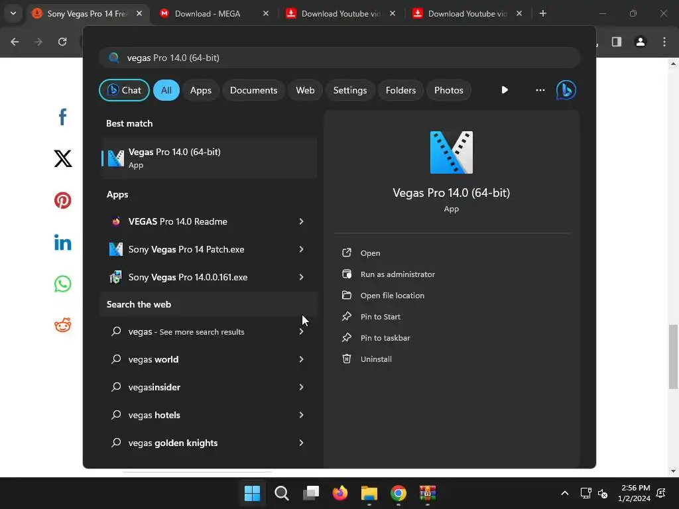
Task: Click the Sony Vegas Pro 14 Patch.exe icon
Action: [x=116, y=249]
